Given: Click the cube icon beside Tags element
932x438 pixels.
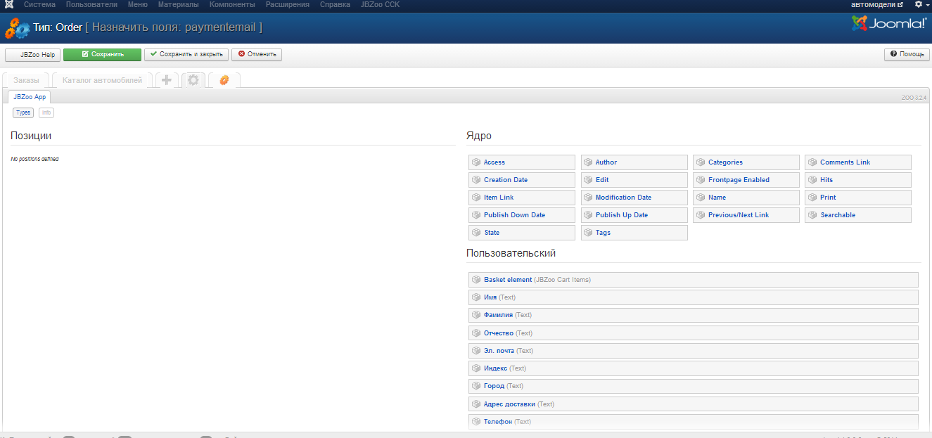Looking at the screenshot, I should click(588, 233).
